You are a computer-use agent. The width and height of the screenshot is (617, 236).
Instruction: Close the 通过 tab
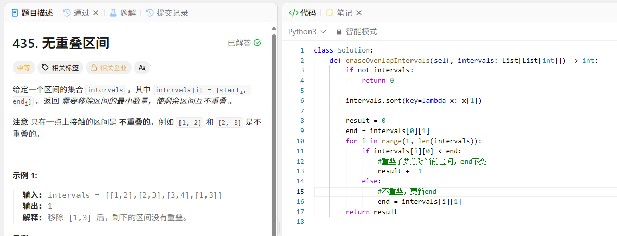coord(95,13)
